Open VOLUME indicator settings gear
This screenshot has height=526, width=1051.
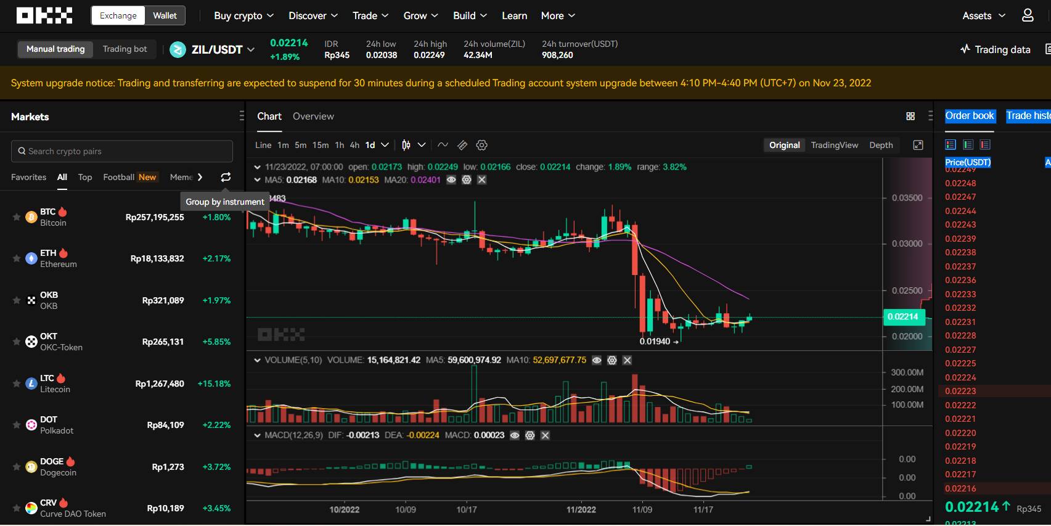[612, 360]
